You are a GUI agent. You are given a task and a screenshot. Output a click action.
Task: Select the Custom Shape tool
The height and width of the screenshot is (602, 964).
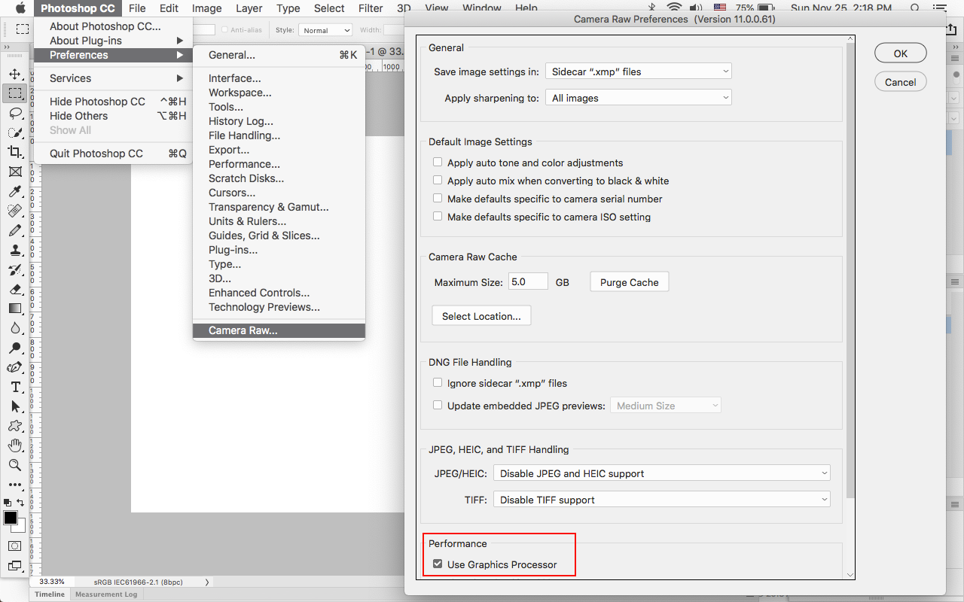pyautogui.click(x=14, y=426)
